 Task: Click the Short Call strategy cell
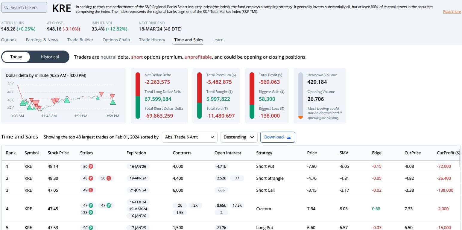pos(265,190)
